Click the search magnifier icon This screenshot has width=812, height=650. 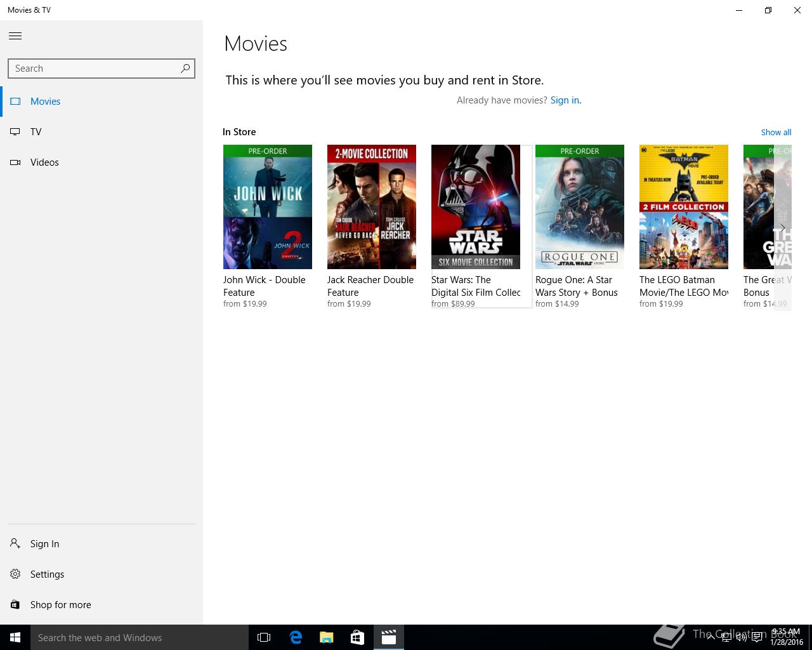pos(185,68)
